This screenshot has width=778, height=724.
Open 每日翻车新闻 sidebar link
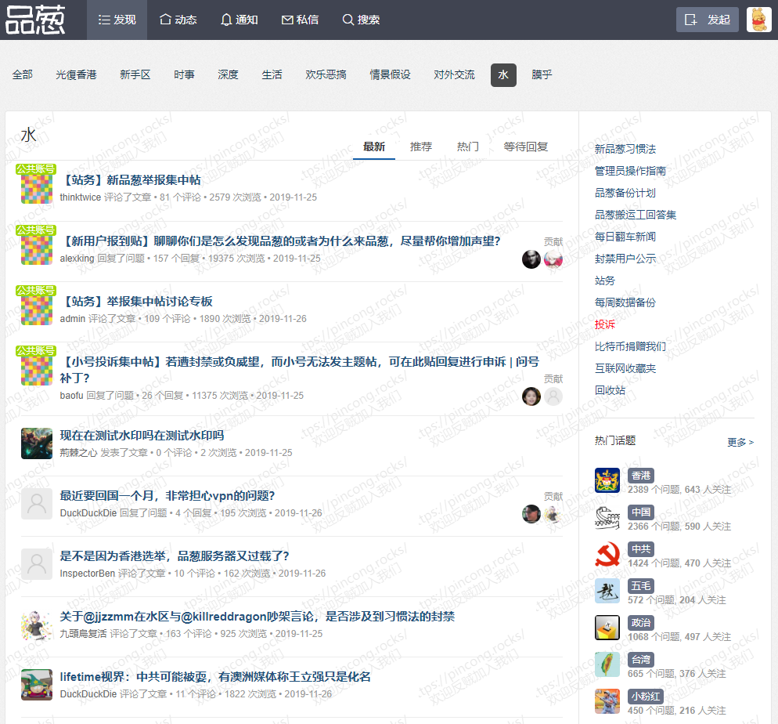tap(625, 237)
